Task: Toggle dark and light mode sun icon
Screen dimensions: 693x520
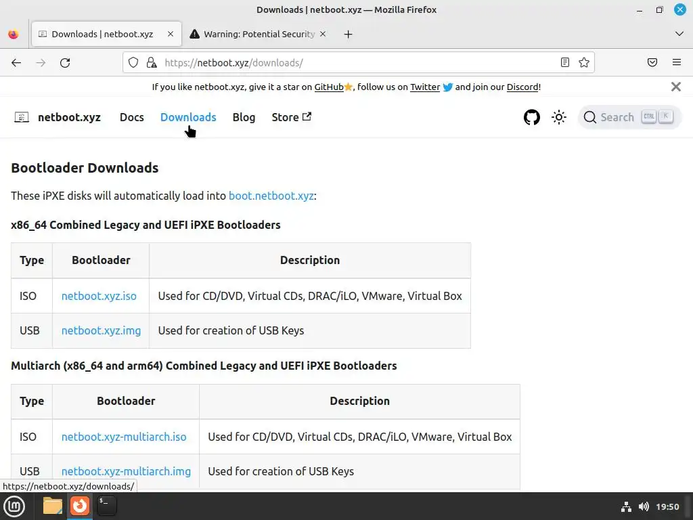Action: [558, 117]
